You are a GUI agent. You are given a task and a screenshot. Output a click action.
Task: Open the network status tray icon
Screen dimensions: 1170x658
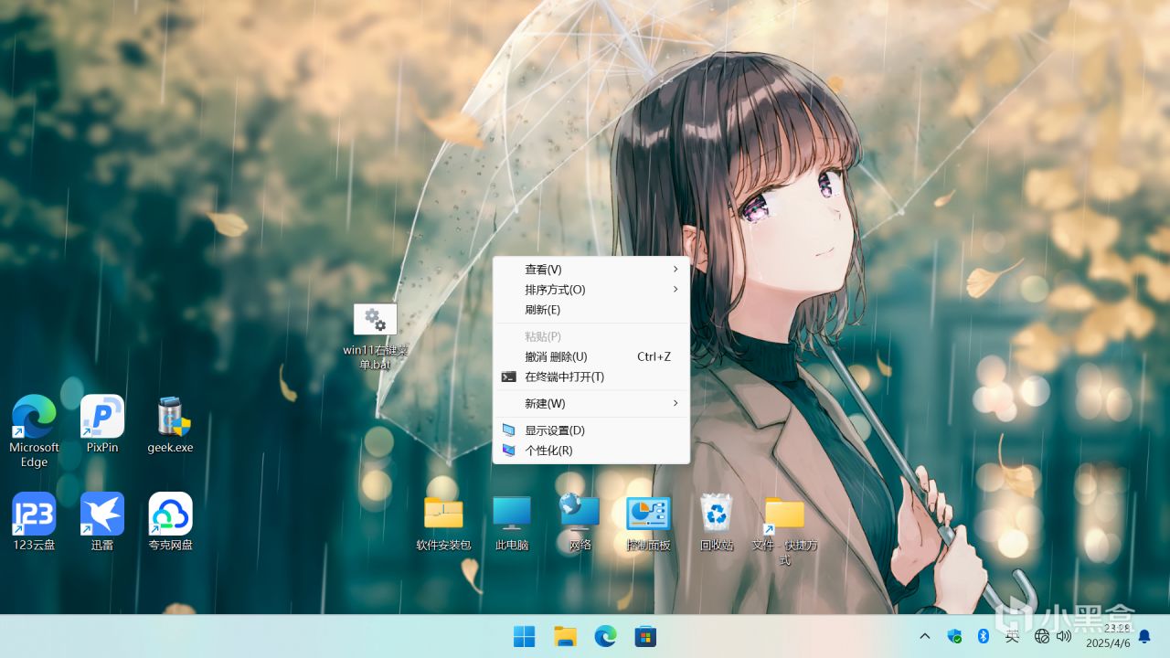(x=1041, y=636)
